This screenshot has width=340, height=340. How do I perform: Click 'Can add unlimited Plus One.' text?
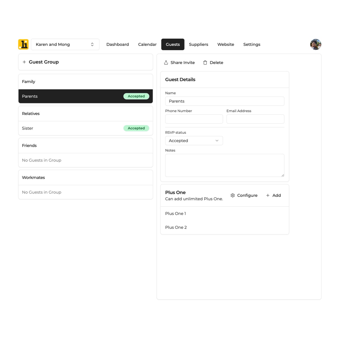(194, 199)
